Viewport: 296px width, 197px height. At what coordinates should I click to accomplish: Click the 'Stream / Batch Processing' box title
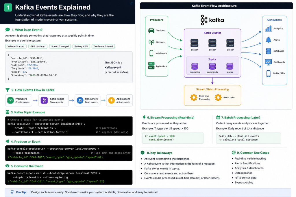(212, 89)
